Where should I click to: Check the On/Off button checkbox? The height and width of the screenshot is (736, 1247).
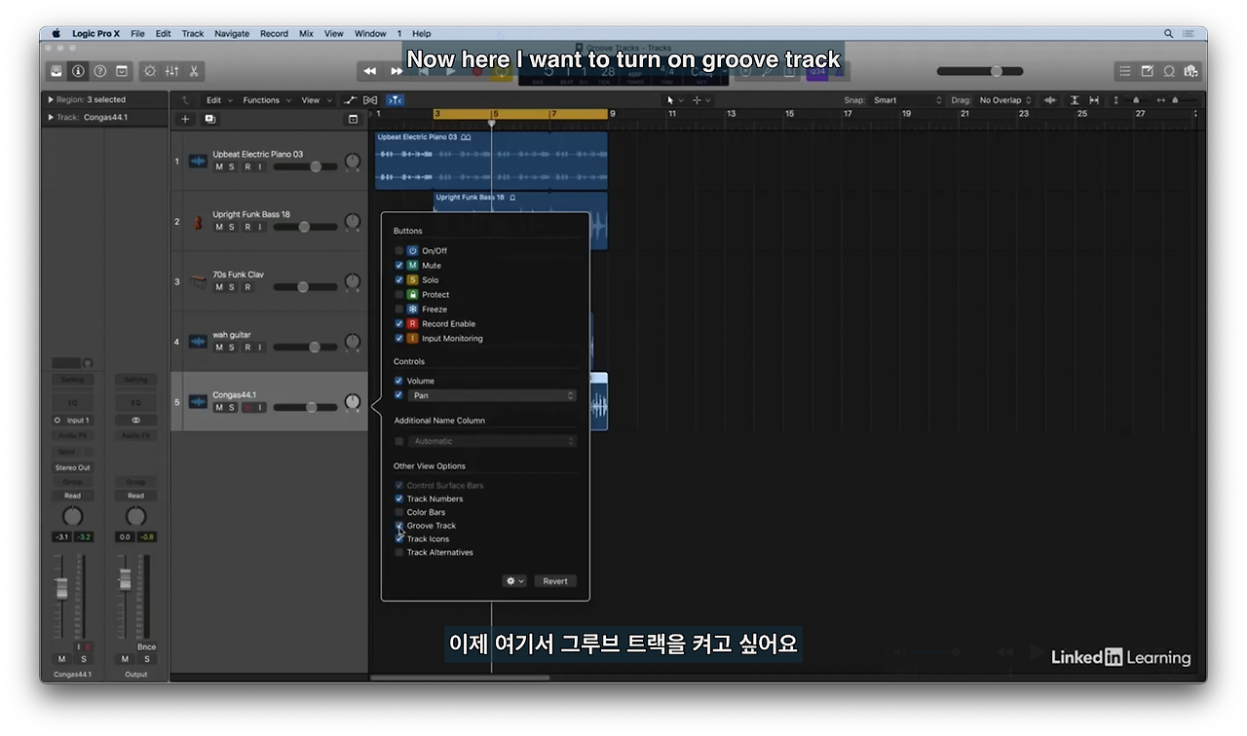(x=398, y=251)
